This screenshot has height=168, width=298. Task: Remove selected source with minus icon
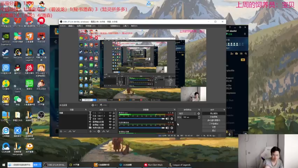click(x=95, y=131)
